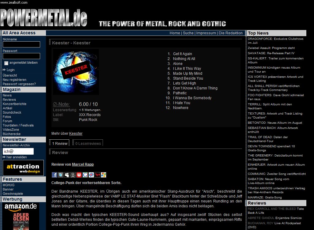Switch to the 0 Leserreviews tab

point(88,143)
